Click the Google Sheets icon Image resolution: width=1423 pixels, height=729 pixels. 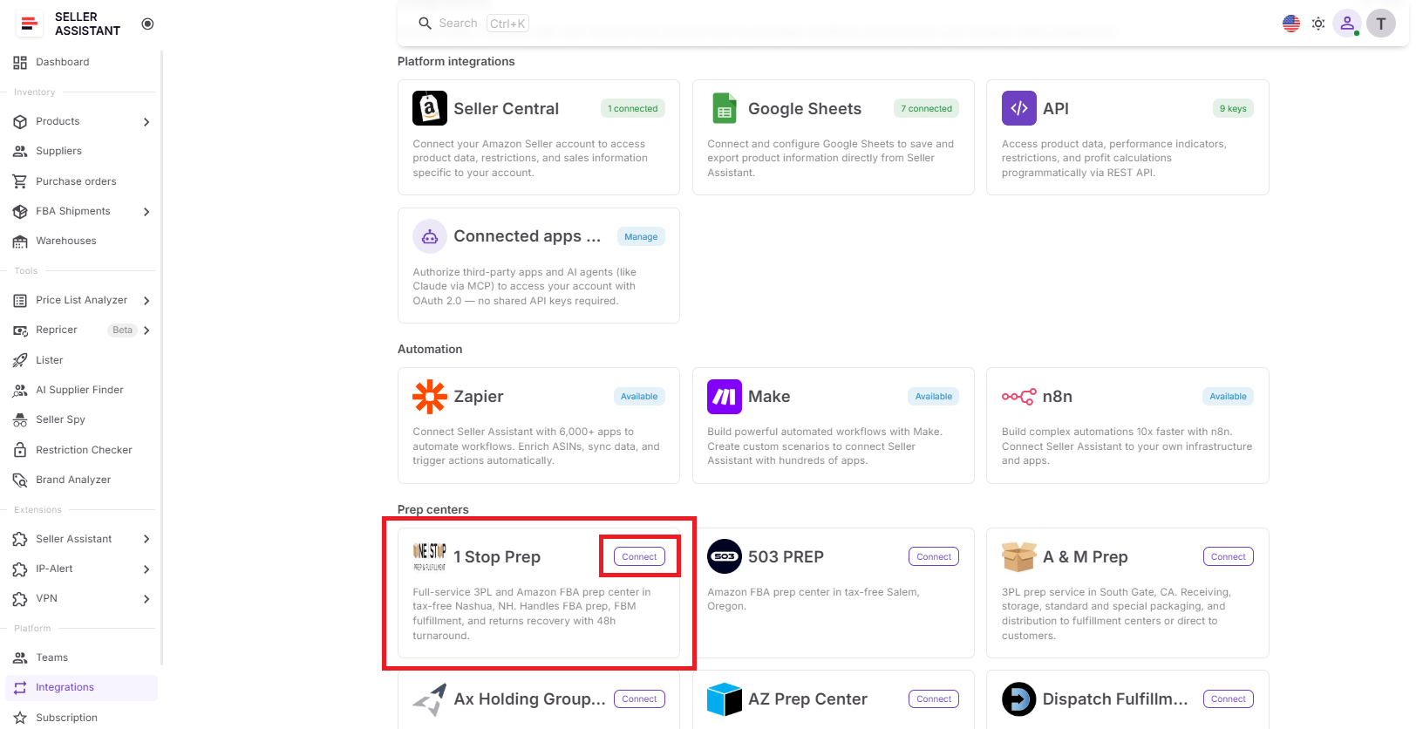click(x=725, y=108)
